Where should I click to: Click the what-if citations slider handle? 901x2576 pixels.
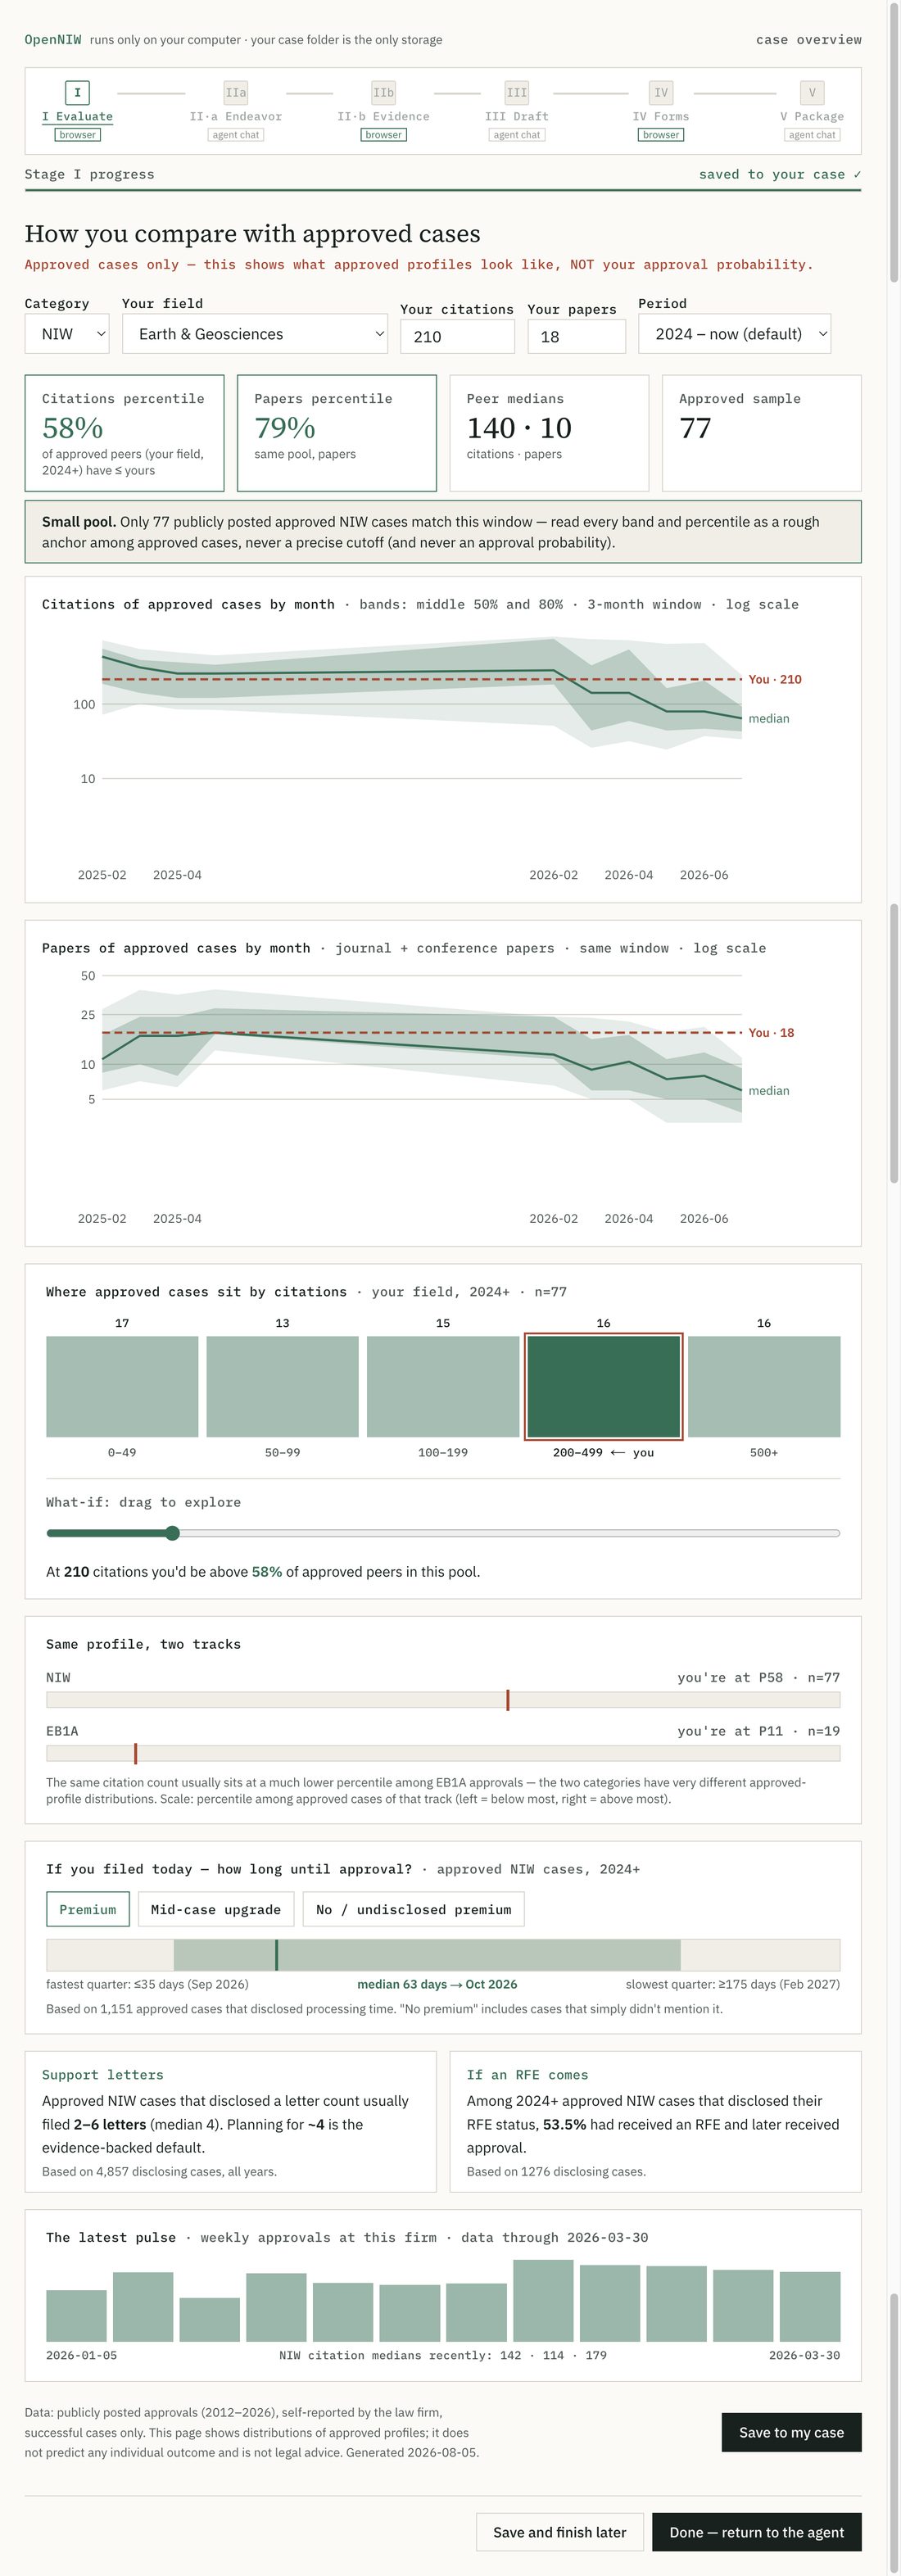[172, 1533]
